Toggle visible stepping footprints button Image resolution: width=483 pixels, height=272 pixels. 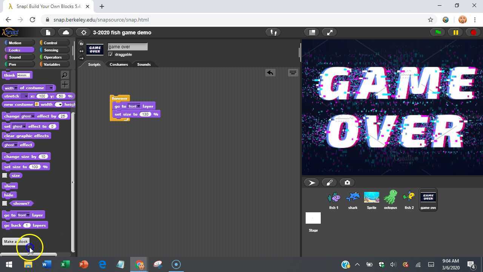point(274,32)
